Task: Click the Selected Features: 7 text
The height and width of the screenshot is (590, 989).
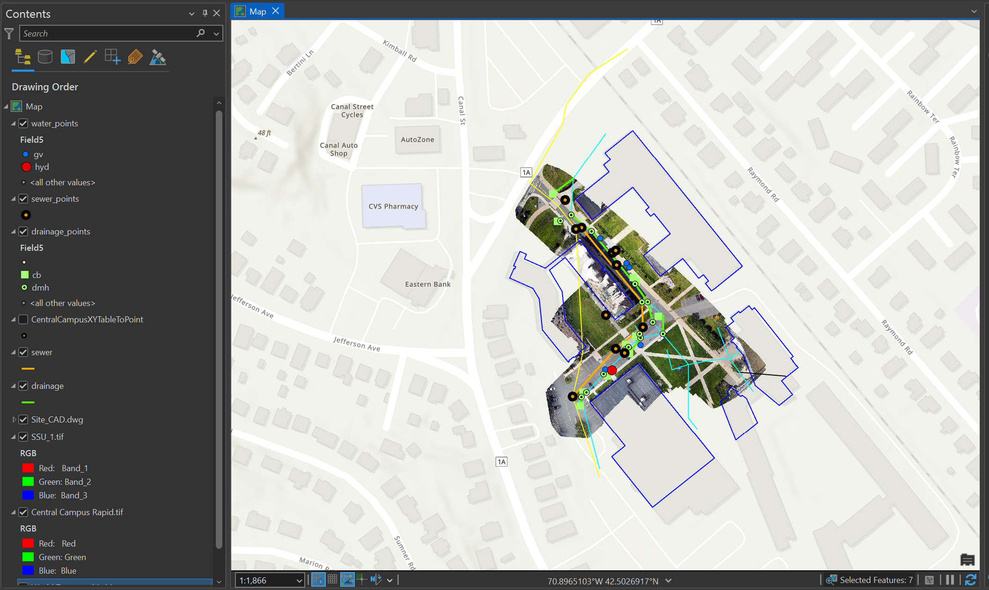Action: tap(876, 580)
